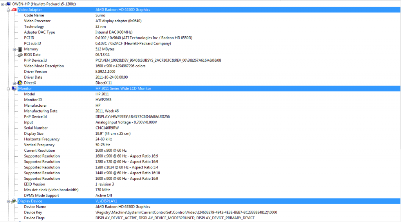This screenshot has height=222, width=401.
Task: Click the Memory chip icon
Action: click(20, 49)
